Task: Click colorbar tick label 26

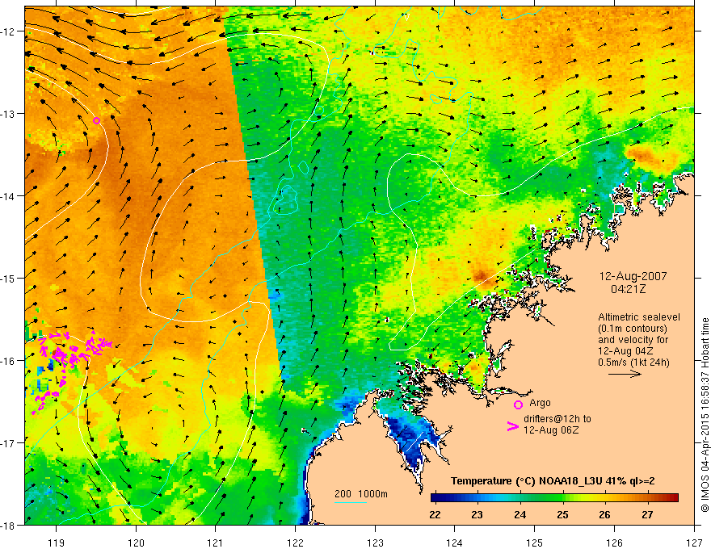Action: coord(604,514)
